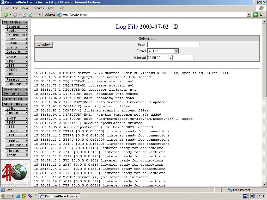Refresh the page using the green refresh icon
The width and height of the screenshot is (267, 200).
(30, 15)
